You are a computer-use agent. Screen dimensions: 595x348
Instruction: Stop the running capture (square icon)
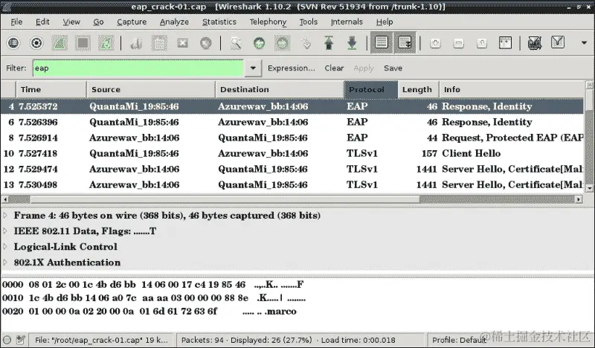pos(83,43)
